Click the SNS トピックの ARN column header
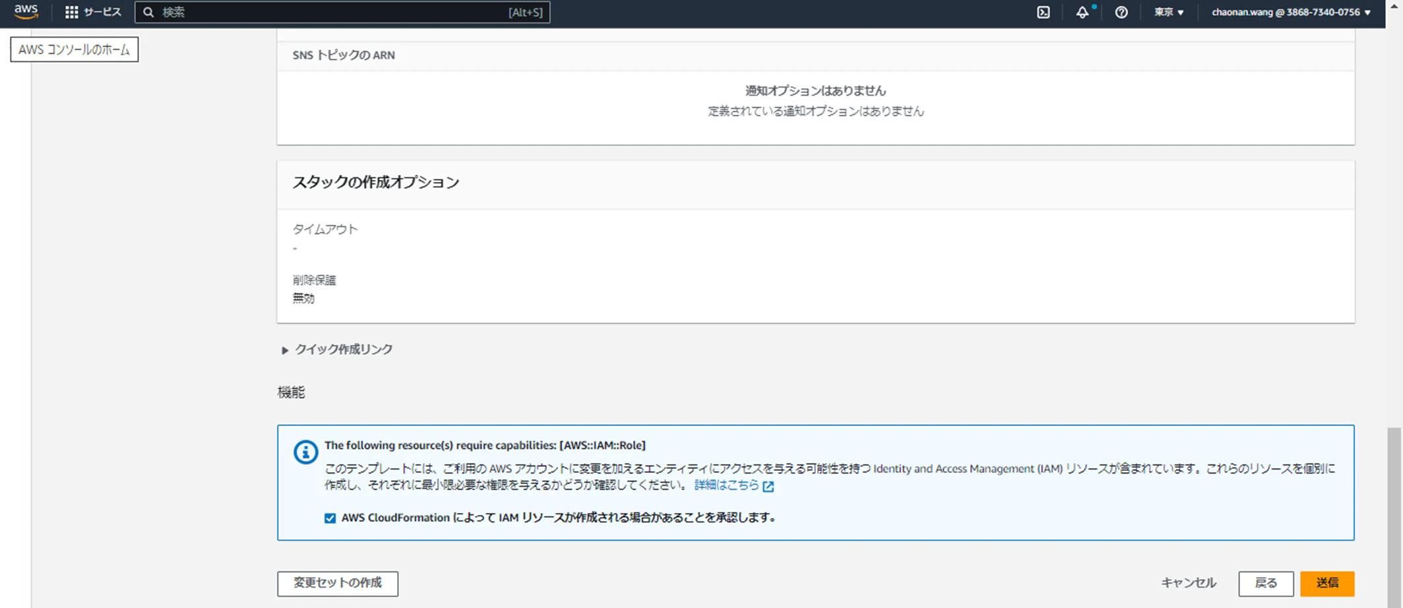The height and width of the screenshot is (608, 1403). pyautogui.click(x=344, y=55)
